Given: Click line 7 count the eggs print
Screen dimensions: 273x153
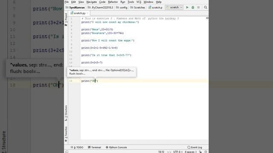Looking at the screenshot, I should point(108,40).
